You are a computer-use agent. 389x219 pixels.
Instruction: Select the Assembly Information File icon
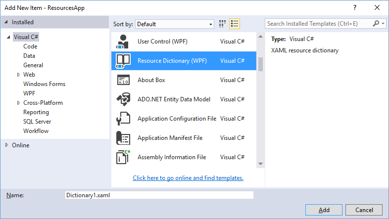(x=122, y=157)
